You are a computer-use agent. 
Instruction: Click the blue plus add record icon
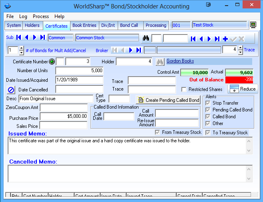(x=225, y=39)
